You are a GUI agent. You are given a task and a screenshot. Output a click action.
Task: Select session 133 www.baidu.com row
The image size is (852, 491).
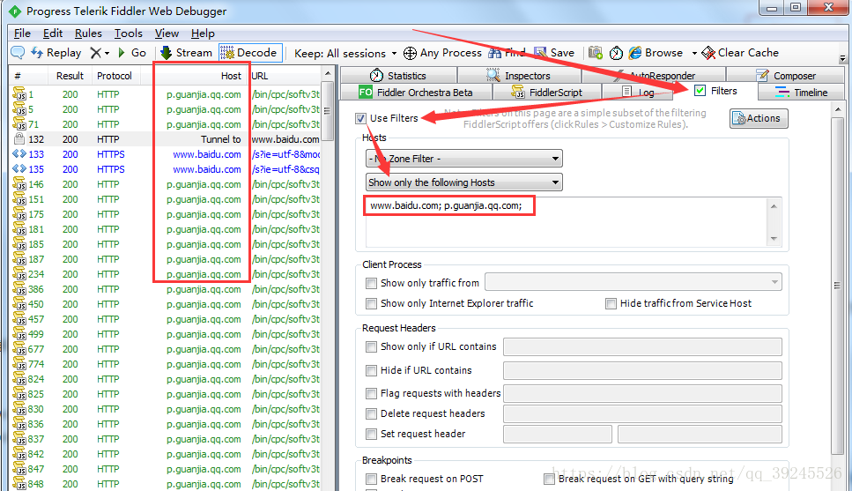(x=165, y=154)
